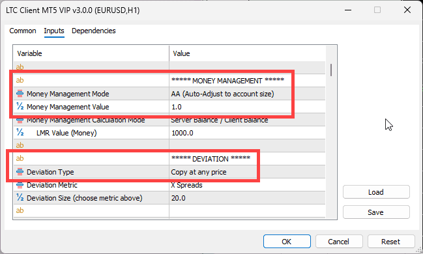Click the Variable column header
The height and width of the screenshot is (254, 423).
click(91, 53)
